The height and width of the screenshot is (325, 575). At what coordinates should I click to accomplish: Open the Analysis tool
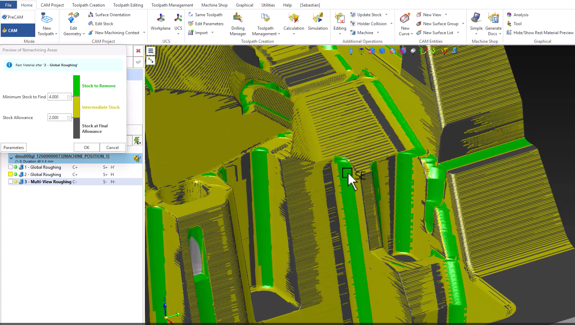[x=517, y=15]
